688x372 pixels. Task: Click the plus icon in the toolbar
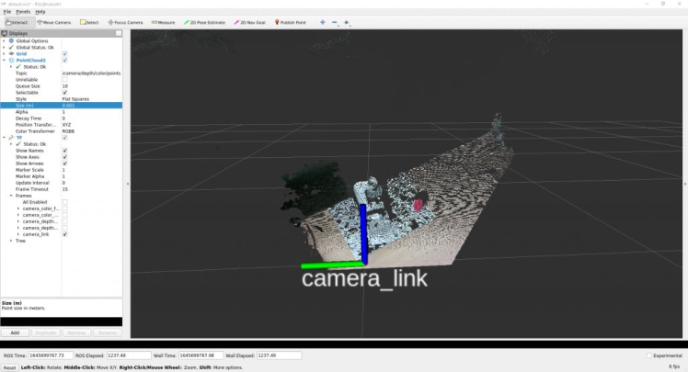pos(322,22)
